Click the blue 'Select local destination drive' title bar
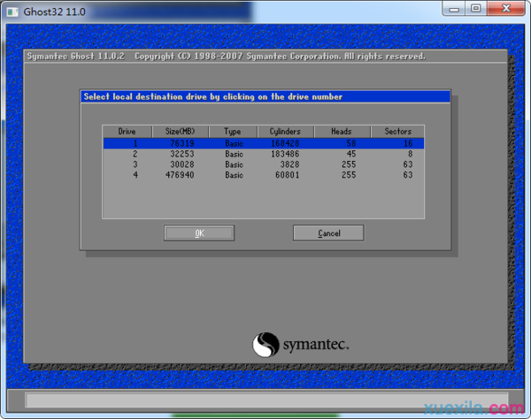Image resolution: width=531 pixels, height=419 pixels. point(265,96)
